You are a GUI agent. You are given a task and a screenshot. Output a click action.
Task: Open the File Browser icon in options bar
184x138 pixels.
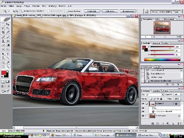[147, 11]
